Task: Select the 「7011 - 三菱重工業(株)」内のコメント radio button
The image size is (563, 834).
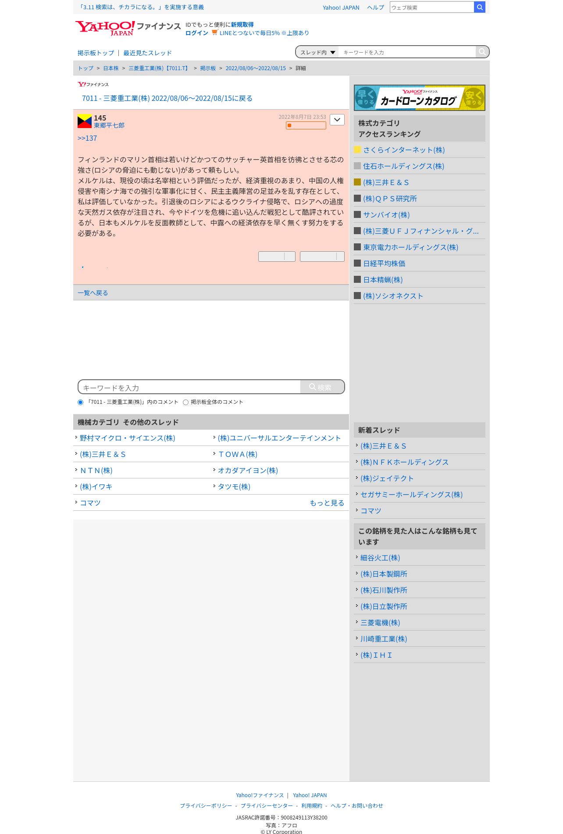Action: (80, 402)
